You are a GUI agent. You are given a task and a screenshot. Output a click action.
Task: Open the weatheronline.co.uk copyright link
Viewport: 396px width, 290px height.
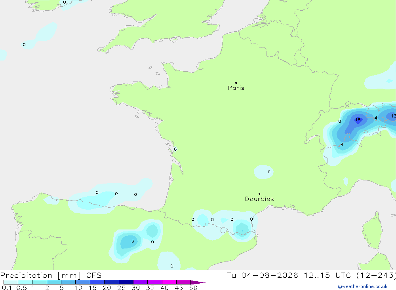363,286
